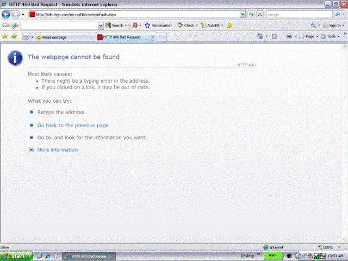Open the wrench settings icon on Google Toolbar

pos(314,26)
